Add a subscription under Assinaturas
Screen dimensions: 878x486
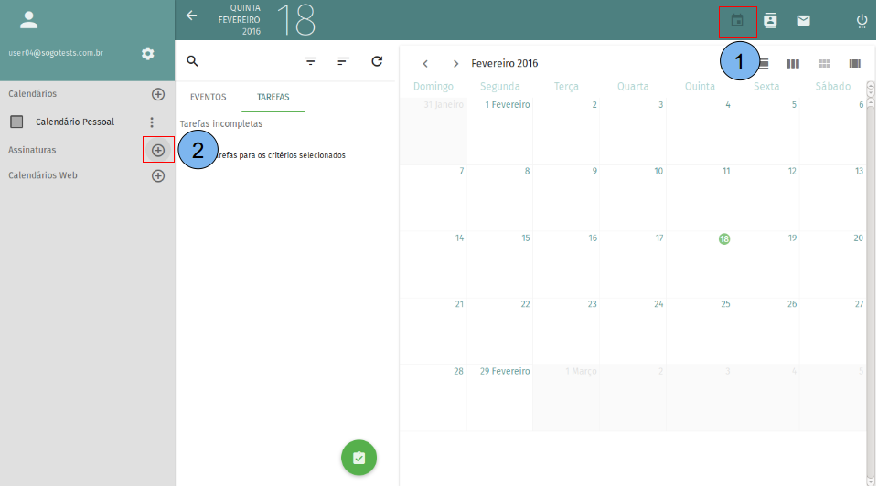point(158,150)
